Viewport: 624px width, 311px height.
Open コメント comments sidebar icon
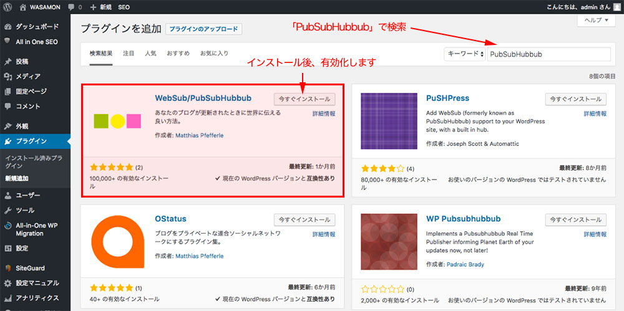coord(7,106)
